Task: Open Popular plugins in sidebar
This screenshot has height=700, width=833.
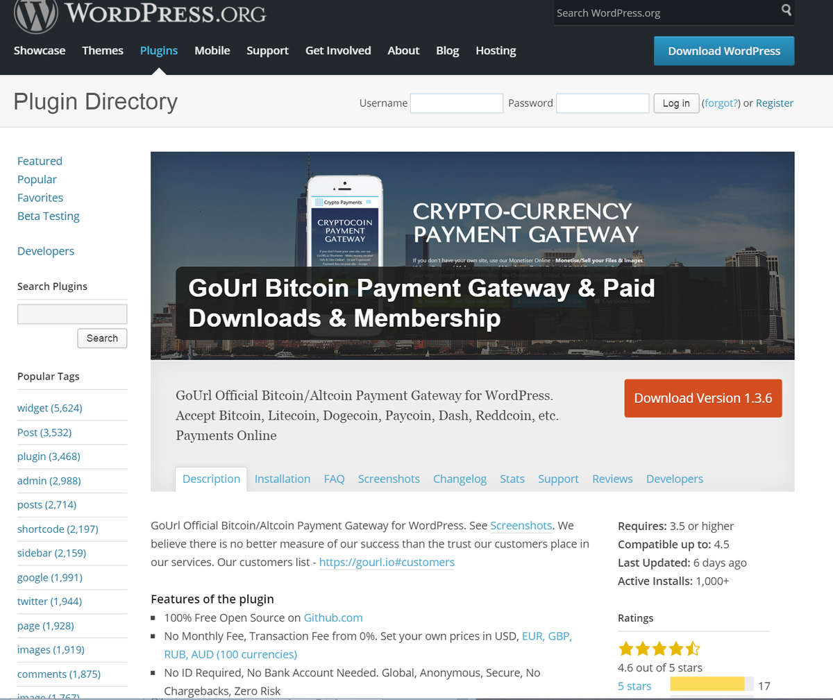Action: pos(37,179)
